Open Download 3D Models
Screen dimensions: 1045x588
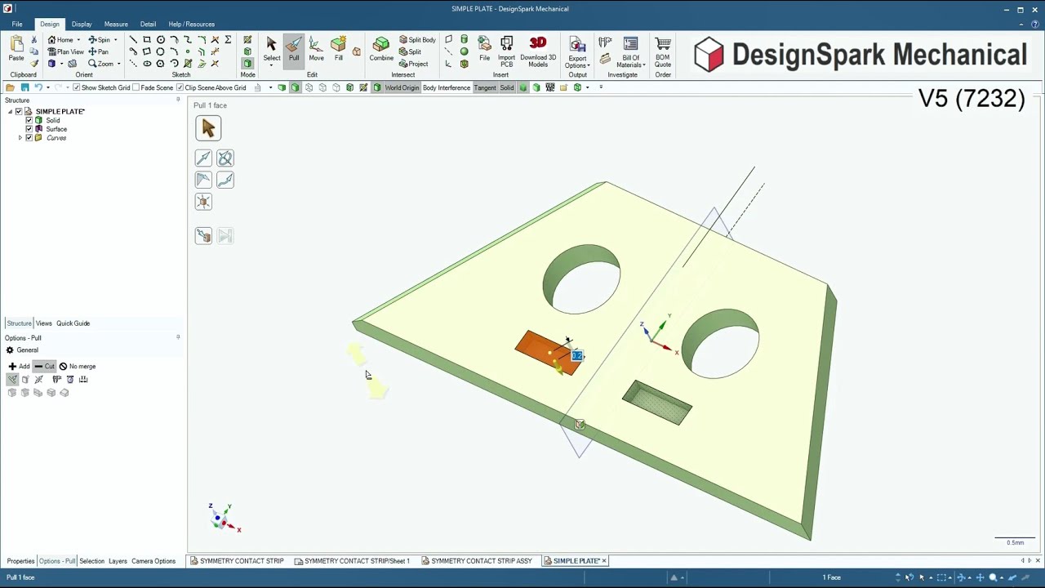538,51
